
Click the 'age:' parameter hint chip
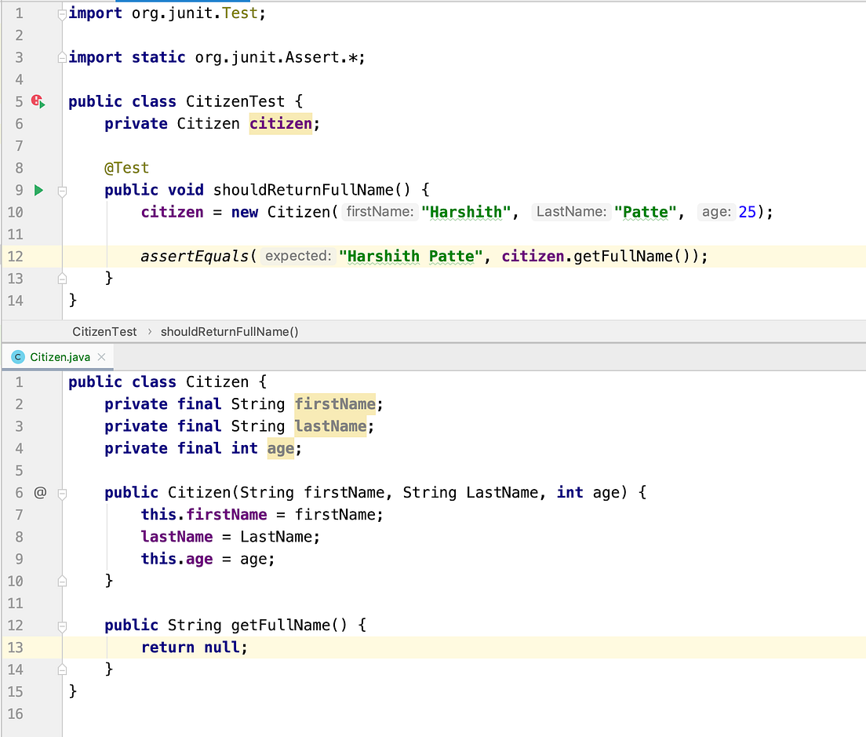715,212
